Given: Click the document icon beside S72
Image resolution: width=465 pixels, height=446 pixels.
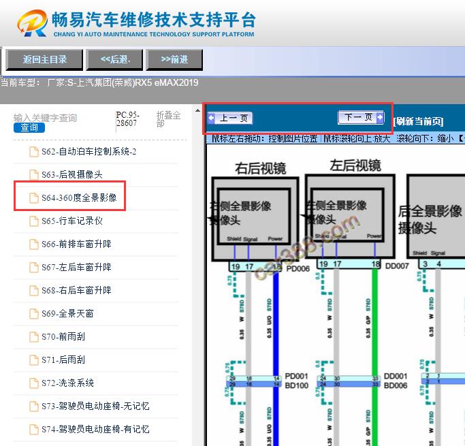Looking at the screenshot, I should pyautogui.click(x=34, y=383).
